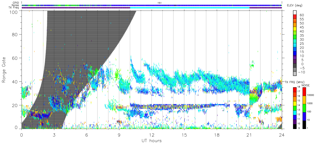Click the "35" label on the ELEV colorbar
The width and height of the screenshot is (317, 146).
click(301, 36)
